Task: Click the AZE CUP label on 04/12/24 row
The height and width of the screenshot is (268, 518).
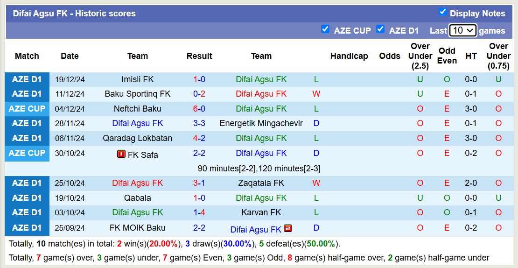Action: [27, 109]
